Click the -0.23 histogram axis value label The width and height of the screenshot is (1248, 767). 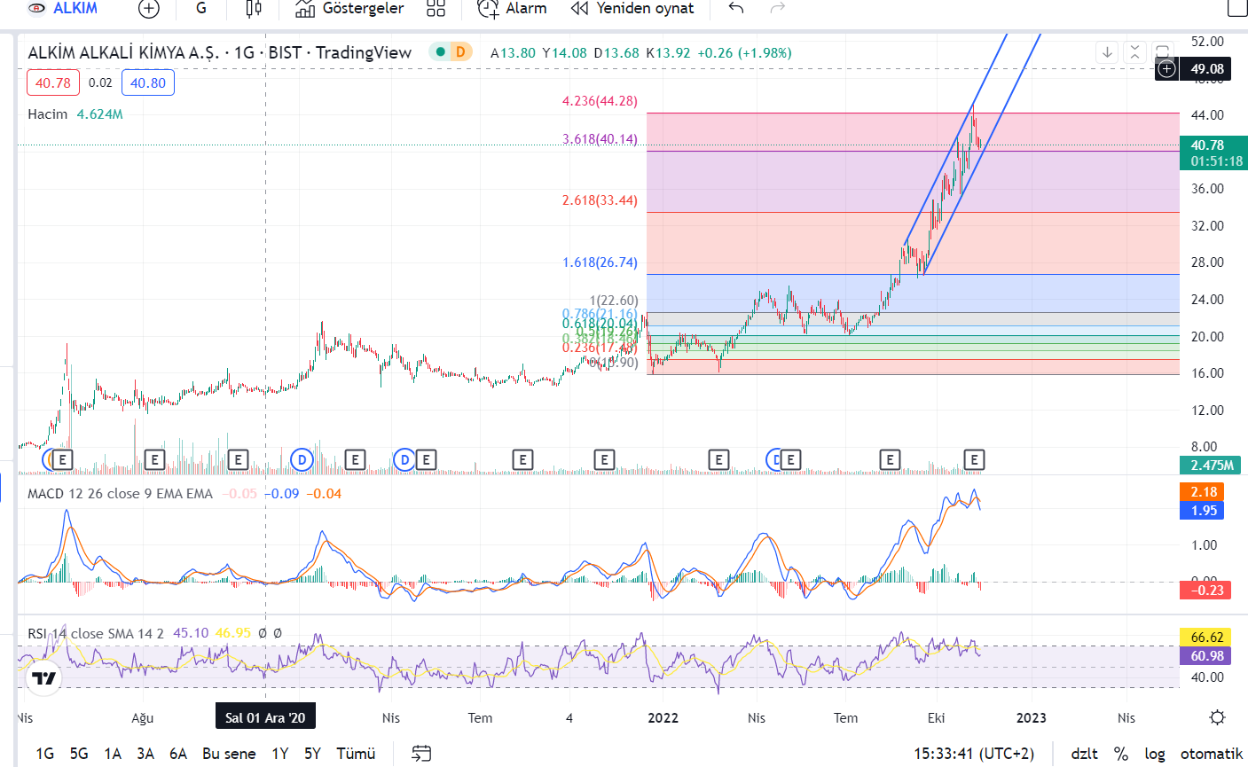tap(1205, 590)
